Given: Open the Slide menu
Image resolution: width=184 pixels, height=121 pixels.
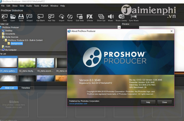Looking at the screenshot, I should (x=22, y=6).
